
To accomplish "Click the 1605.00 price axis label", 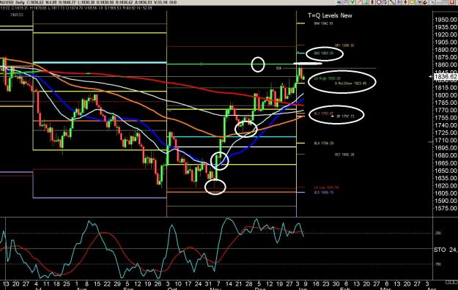I will click(x=446, y=193).
